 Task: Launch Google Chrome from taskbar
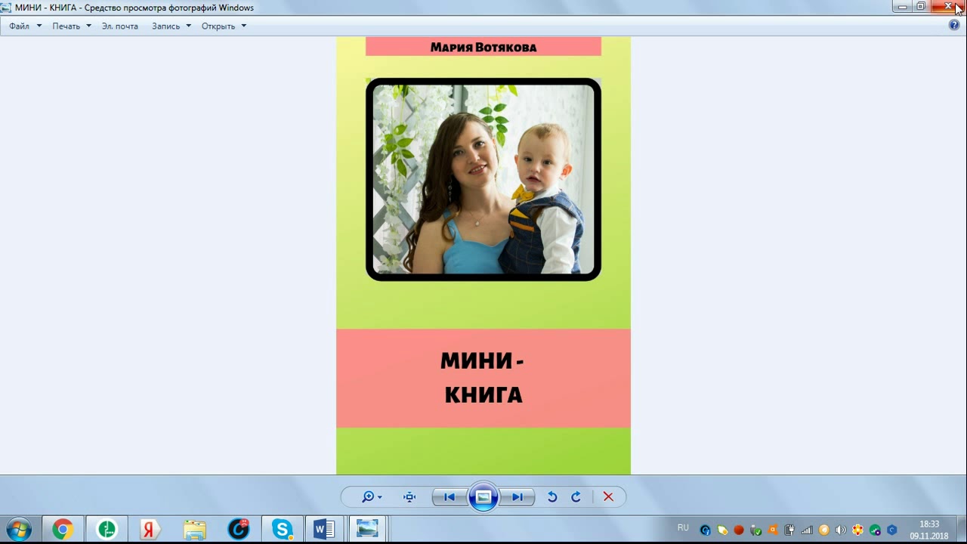pyautogui.click(x=63, y=529)
